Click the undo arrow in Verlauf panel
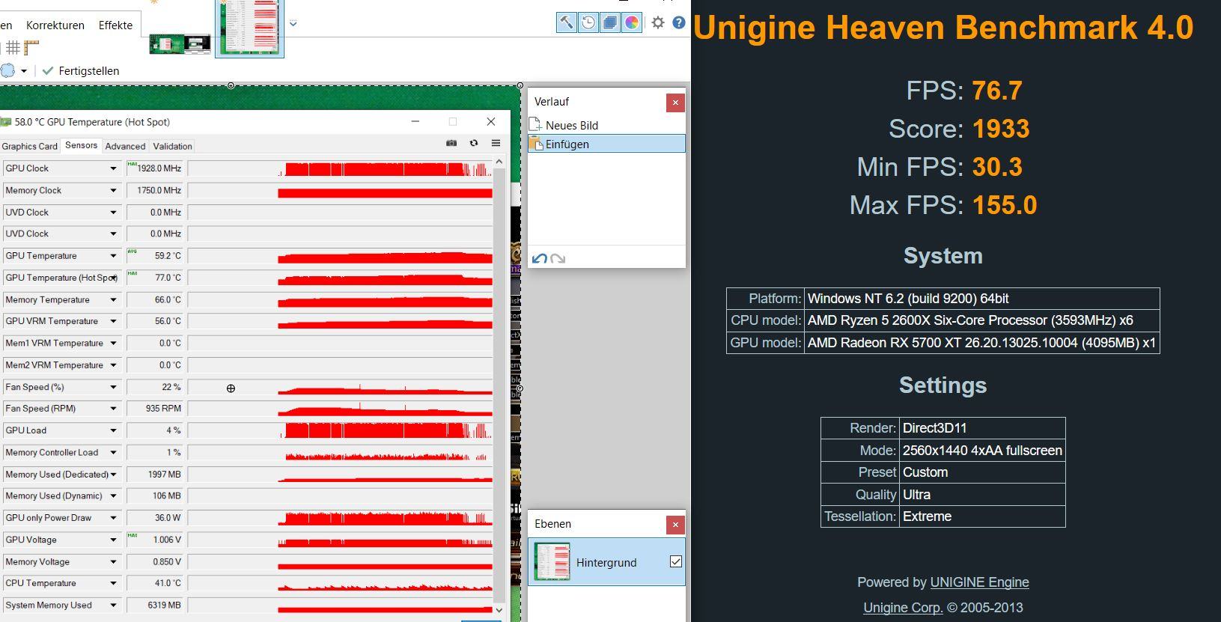1221x622 pixels. (x=539, y=259)
